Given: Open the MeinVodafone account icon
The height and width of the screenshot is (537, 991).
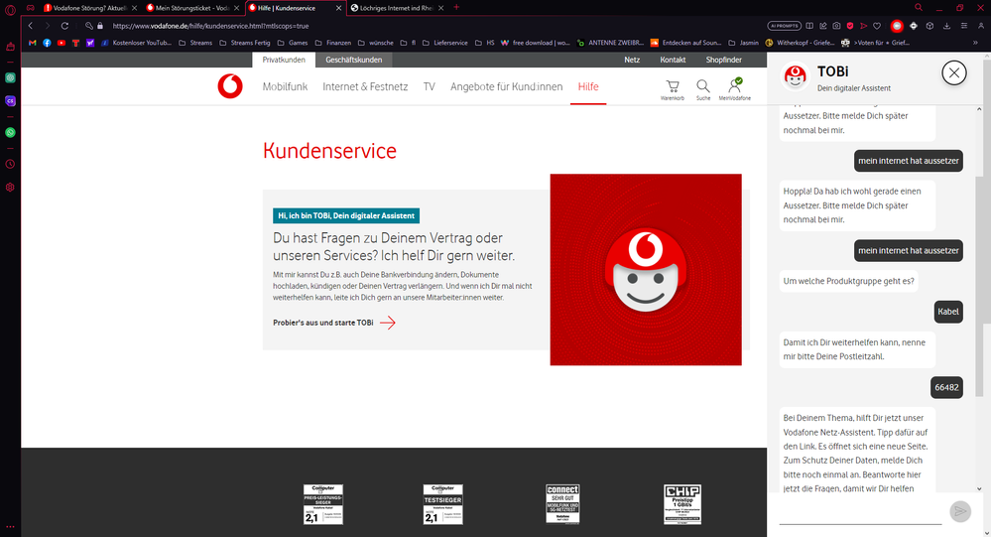Looking at the screenshot, I should [x=734, y=89].
